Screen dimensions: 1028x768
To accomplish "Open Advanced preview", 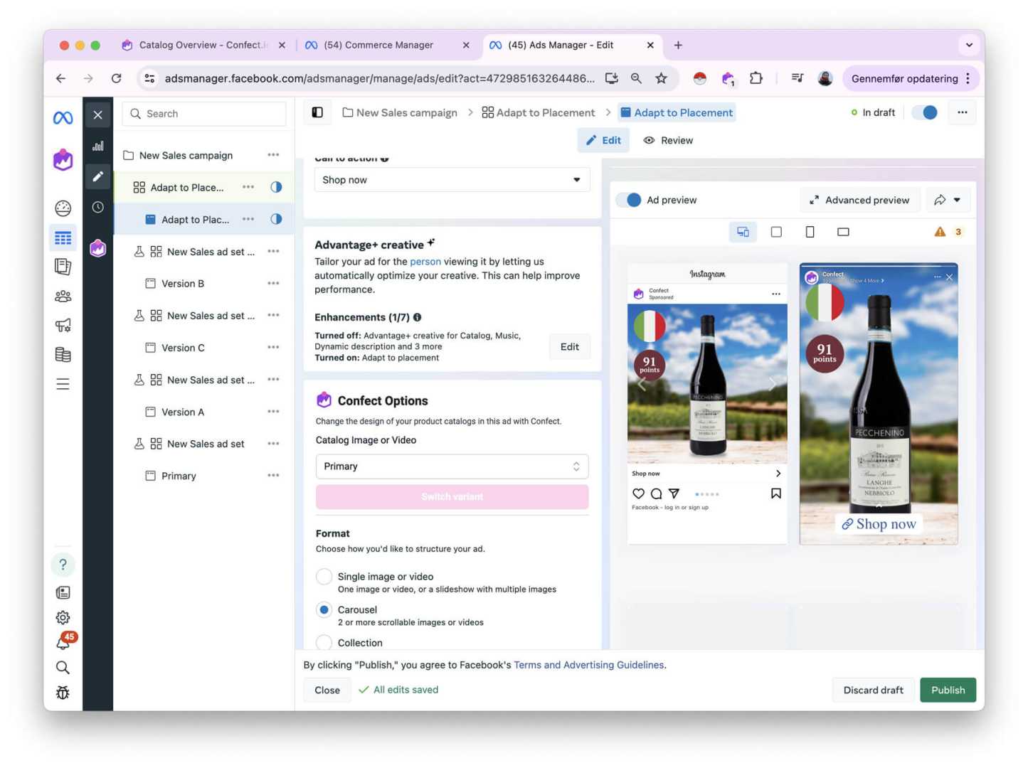I will tap(859, 200).
